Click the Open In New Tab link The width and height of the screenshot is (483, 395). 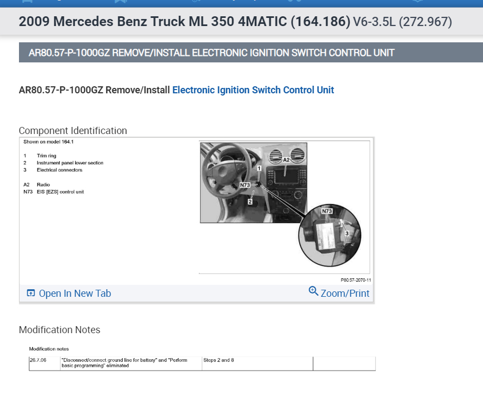coord(69,293)
